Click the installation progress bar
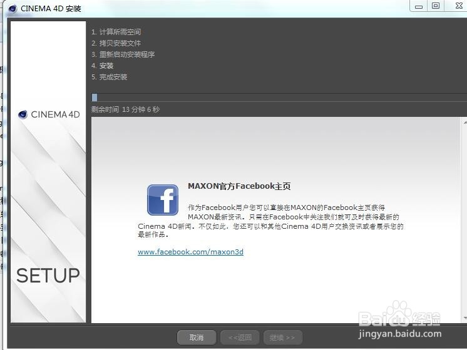Screen dimensions: 467x350 279,97
